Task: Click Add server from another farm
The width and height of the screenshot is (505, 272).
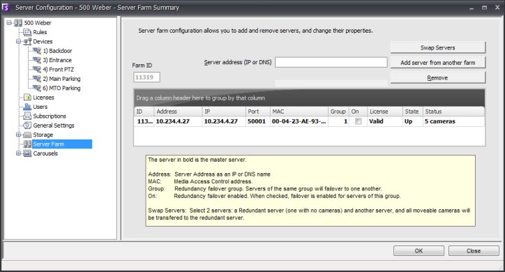Action: tap(437, 63)
